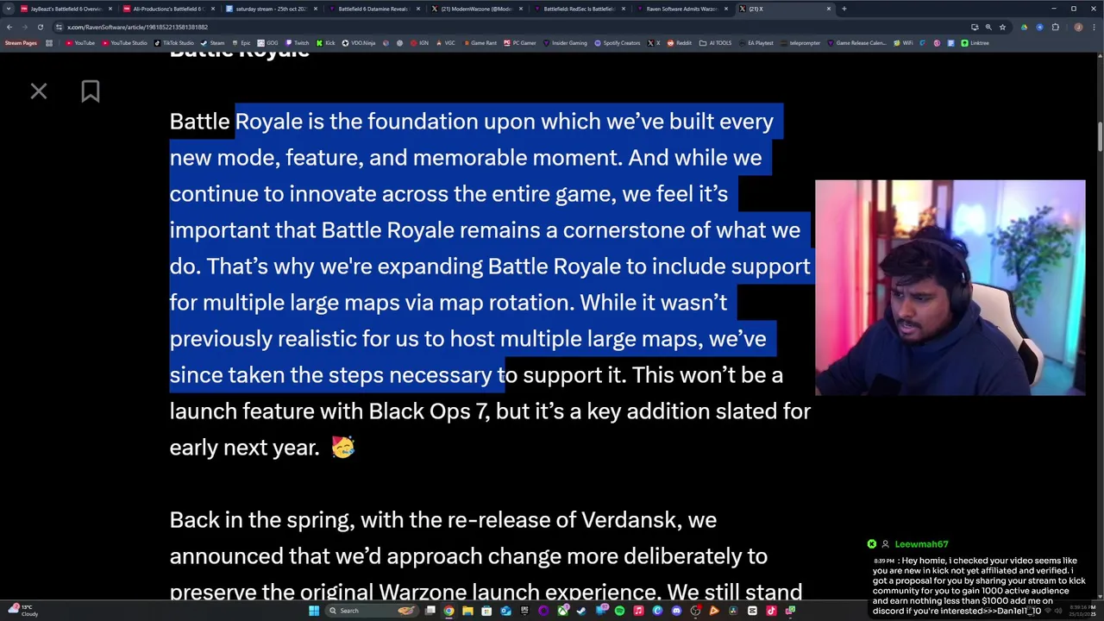
Task: Open the weather widget showing Cloudy
Action: (x=22, y=611)
